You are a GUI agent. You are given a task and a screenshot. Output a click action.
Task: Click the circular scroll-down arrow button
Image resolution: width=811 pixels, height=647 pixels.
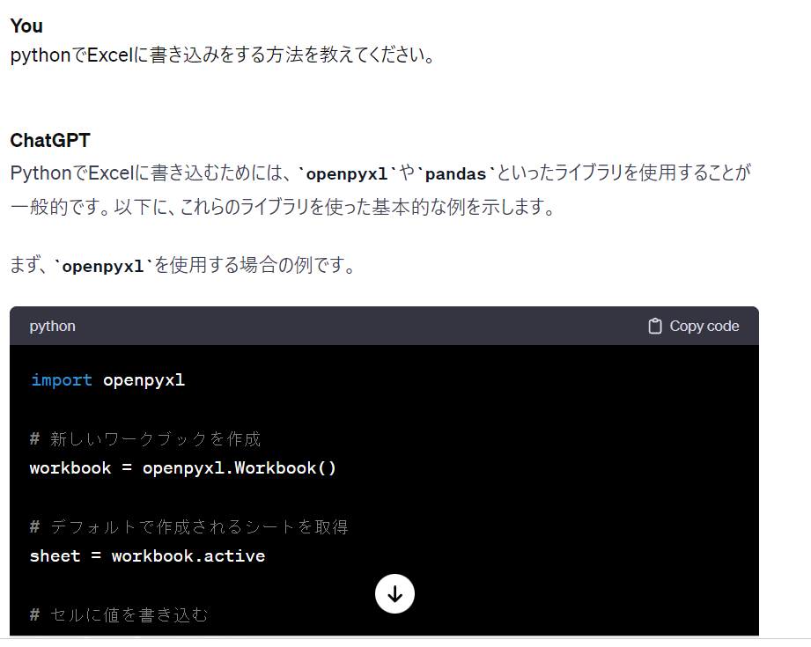[x=394, y=593]
